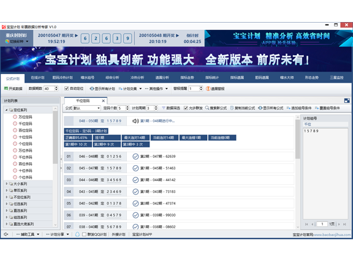Click the check-circle icon in row 01
The height and width of the screenshot is (257, 353).
(x=135, y=157)
